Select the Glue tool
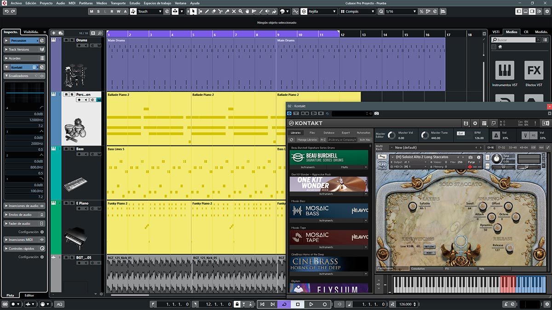This screenshot has width=552, height=310. pos(227,11)
